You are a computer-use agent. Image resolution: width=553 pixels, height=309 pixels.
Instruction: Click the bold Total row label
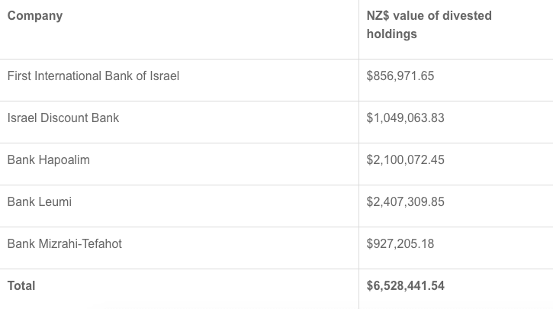(x=21, y=286)
